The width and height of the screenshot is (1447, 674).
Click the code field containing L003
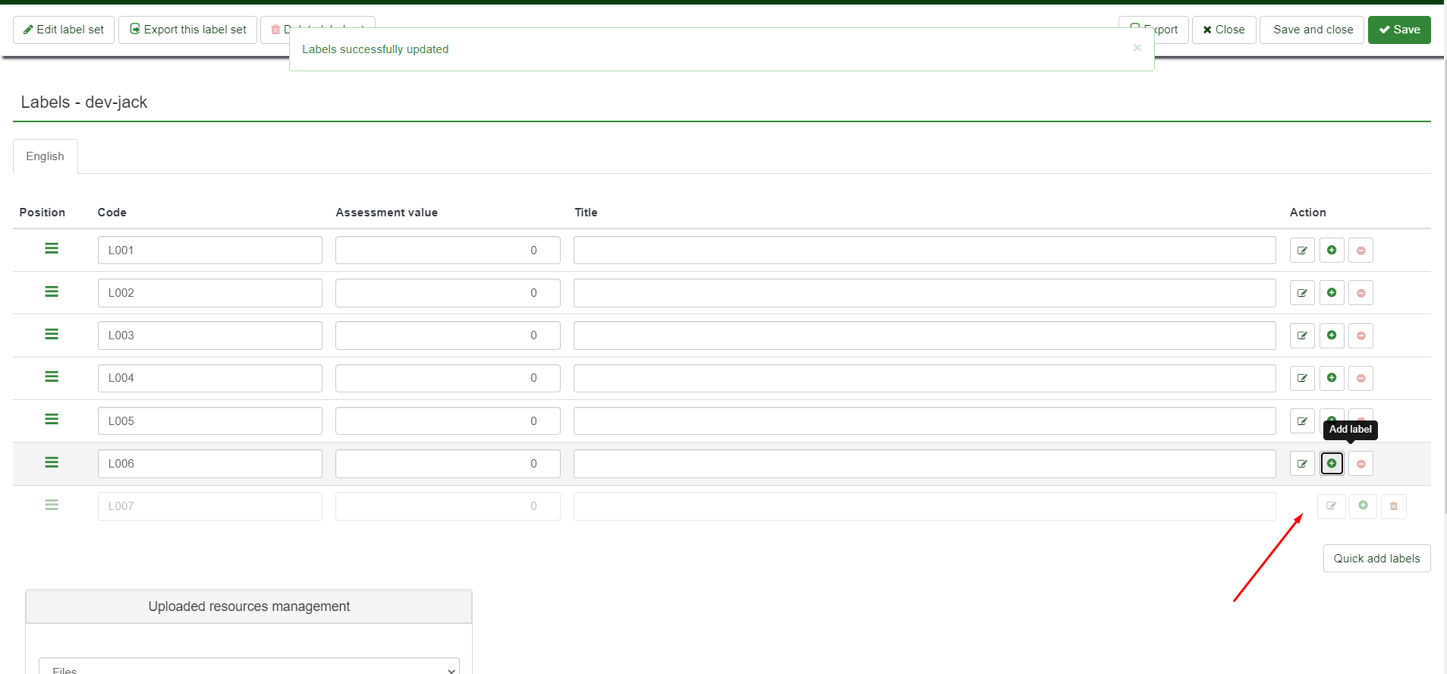[x=210, y=335]
